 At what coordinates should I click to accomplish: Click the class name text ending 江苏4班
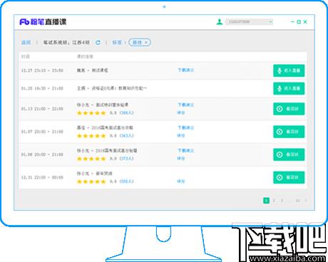pos(66,43)
